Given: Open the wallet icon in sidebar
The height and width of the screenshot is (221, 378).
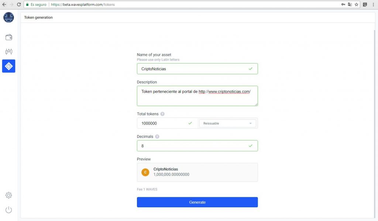Looking at the screenshot, I should point(9,37).
